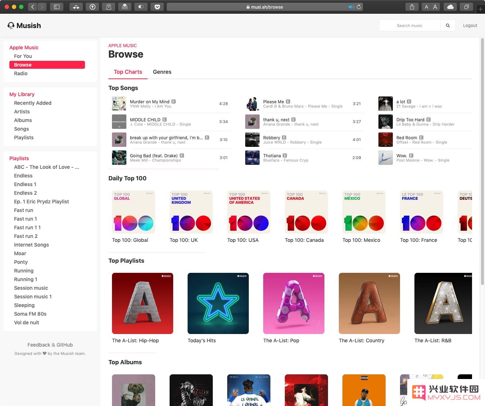485x406 pixels.
Task: Click Thotiana song title
Action: [272, 155]
